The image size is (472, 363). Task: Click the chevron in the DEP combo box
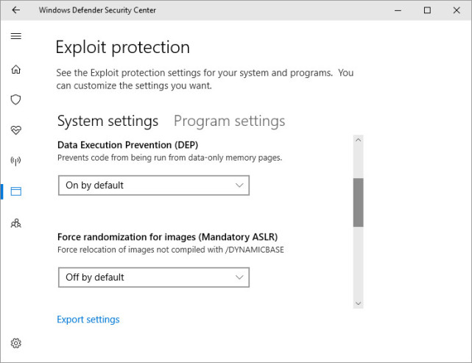(239, 186)
